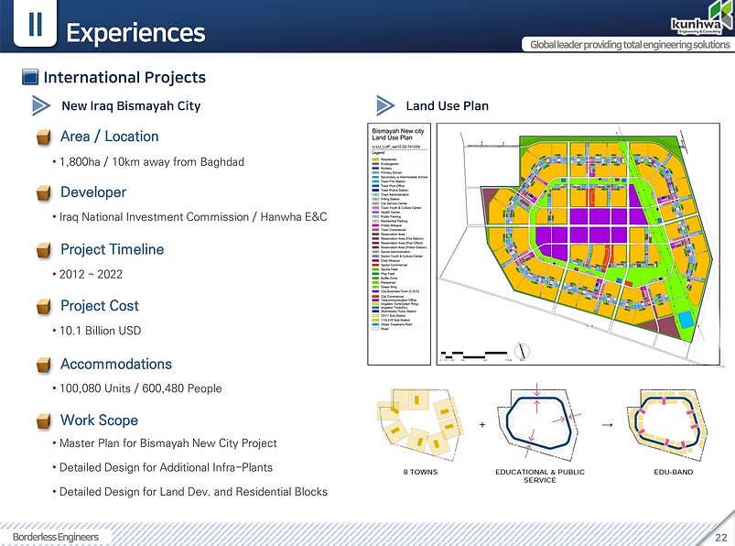Click the page number 22 corner

721,538
